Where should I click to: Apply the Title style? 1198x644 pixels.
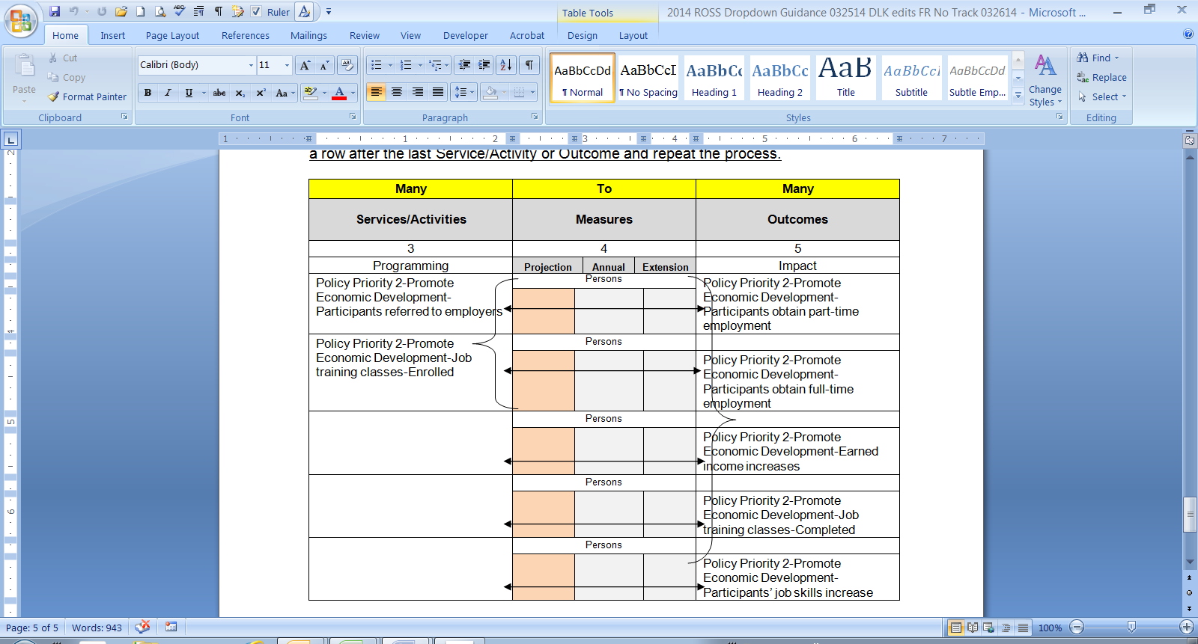pos(846,77)
